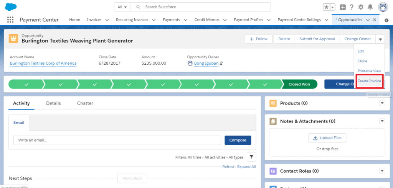Select the first completed stage in path
Image resolution: width=393 pixels, height=188 pixels.
coord(26,84)
